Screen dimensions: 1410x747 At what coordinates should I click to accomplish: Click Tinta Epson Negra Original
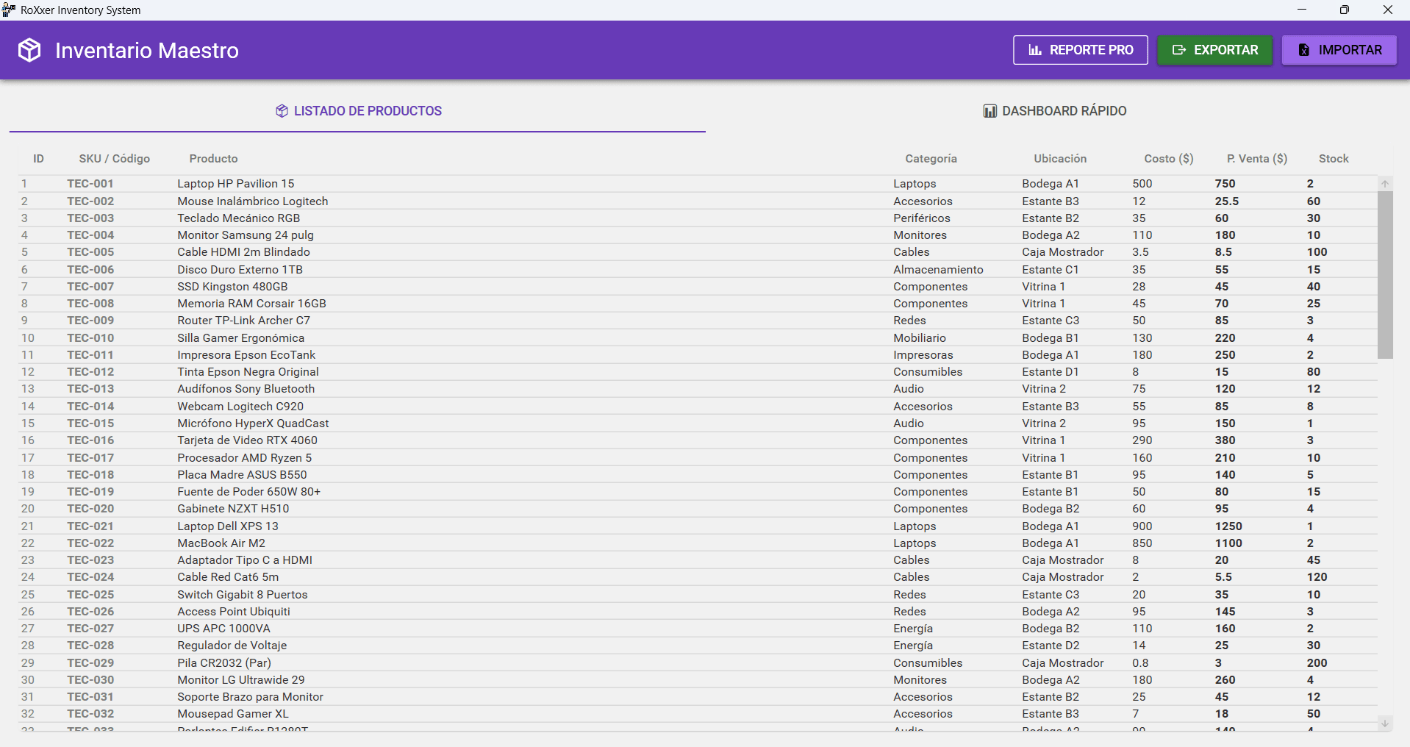tap(248, 372)
